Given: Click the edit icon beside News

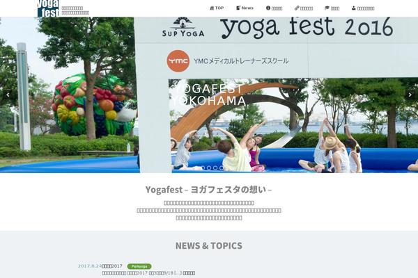Looking at the screenshot, I should (238, 8).
